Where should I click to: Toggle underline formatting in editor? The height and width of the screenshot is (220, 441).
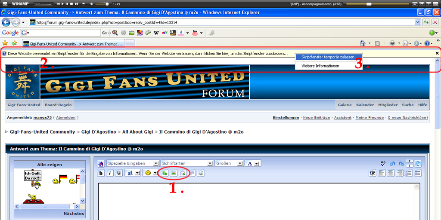pyautogui.click(x=119, y=173)
